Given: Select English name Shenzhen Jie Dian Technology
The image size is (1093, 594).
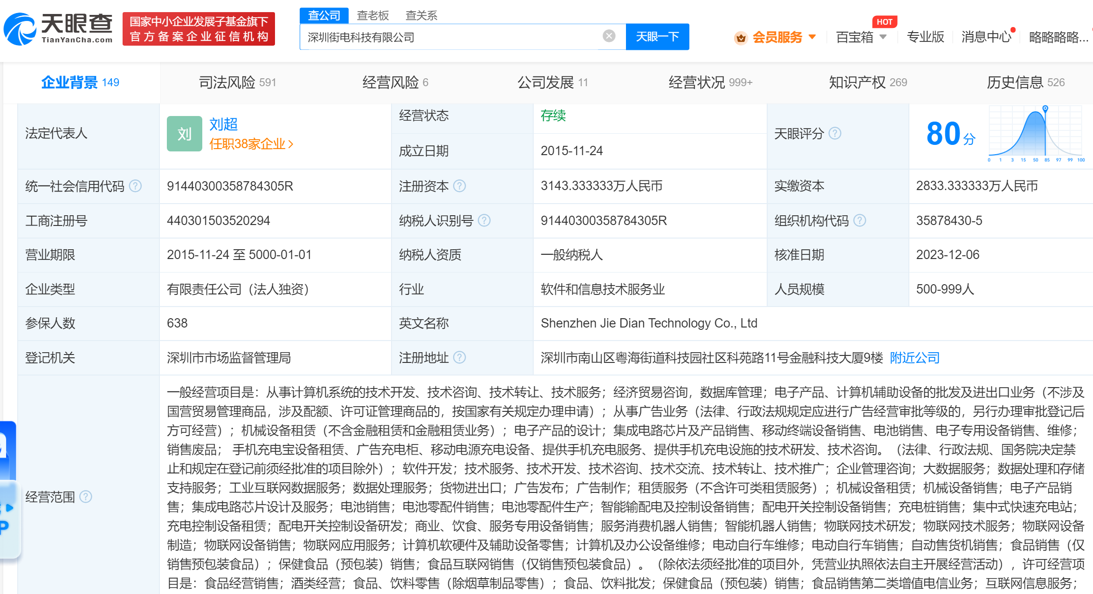Looking at the screenshot, I should click(649, 323).
